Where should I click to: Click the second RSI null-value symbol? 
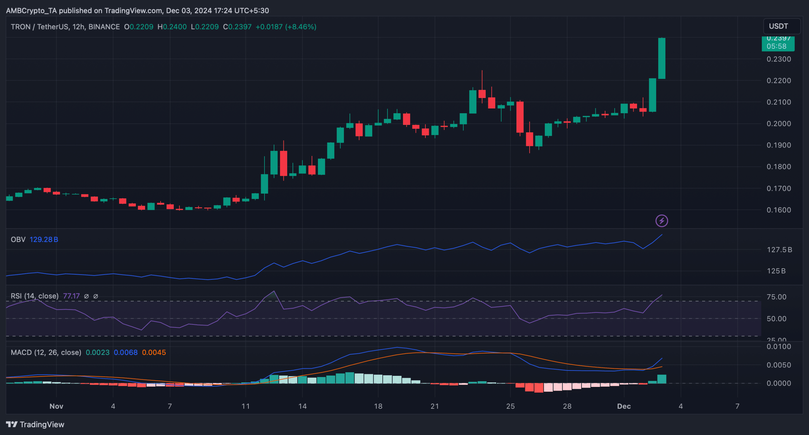[x=95, y=296]
